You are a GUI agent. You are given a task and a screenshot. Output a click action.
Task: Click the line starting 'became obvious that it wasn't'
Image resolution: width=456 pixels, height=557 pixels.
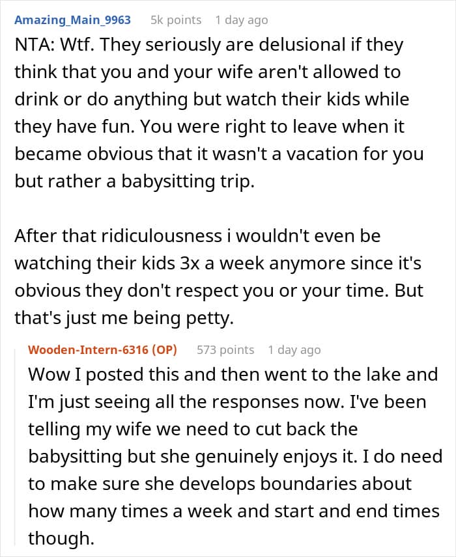coord(219,154)
